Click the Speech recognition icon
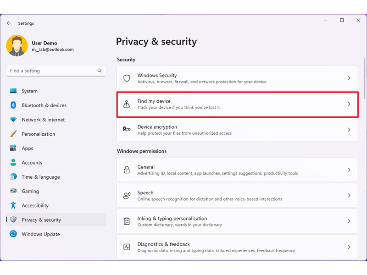The image size is (367, 275). tap(127, 196)
